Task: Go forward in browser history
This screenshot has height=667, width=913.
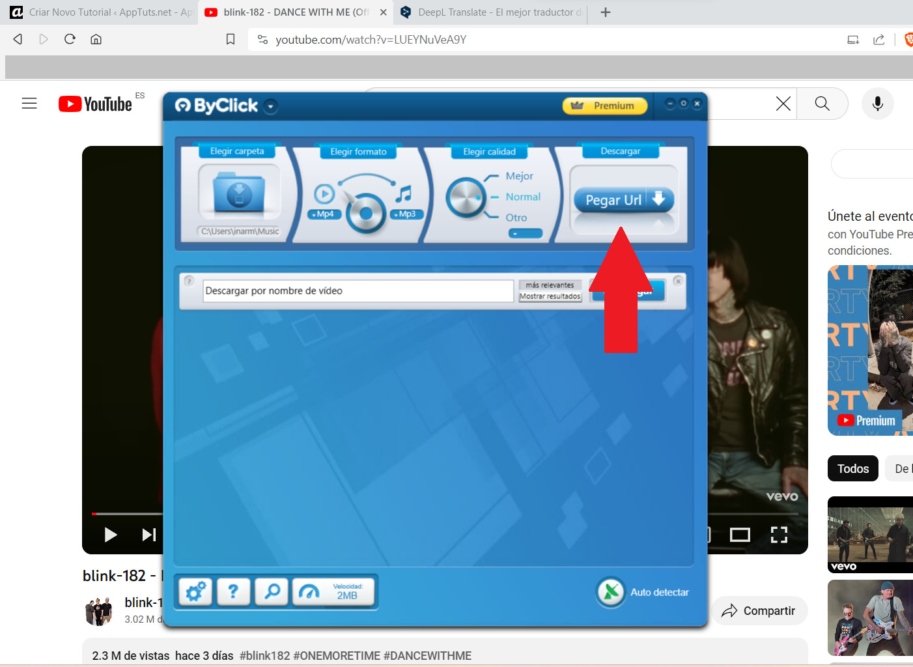Action: (44, 39)
